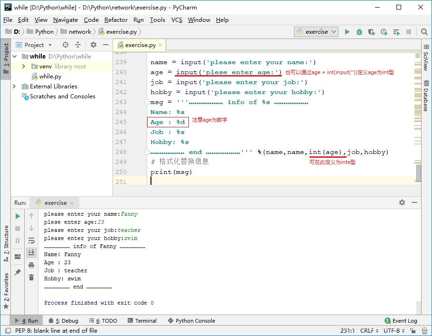This screenshot has width=432, height=336.
Task: Click cursor position 251:1 in status bar
Action: tap(347, 330)
